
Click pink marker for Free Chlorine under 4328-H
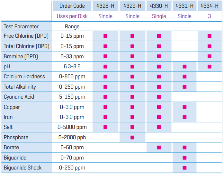105,36
